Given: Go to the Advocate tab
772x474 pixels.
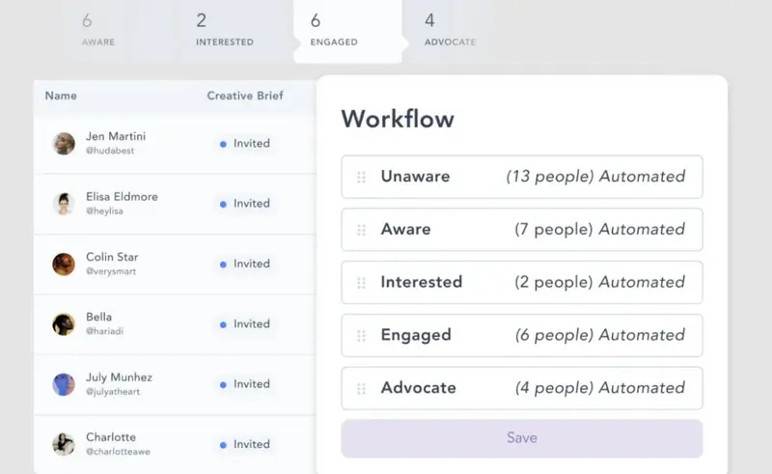Looking at the screenshot, I should 449,30.
